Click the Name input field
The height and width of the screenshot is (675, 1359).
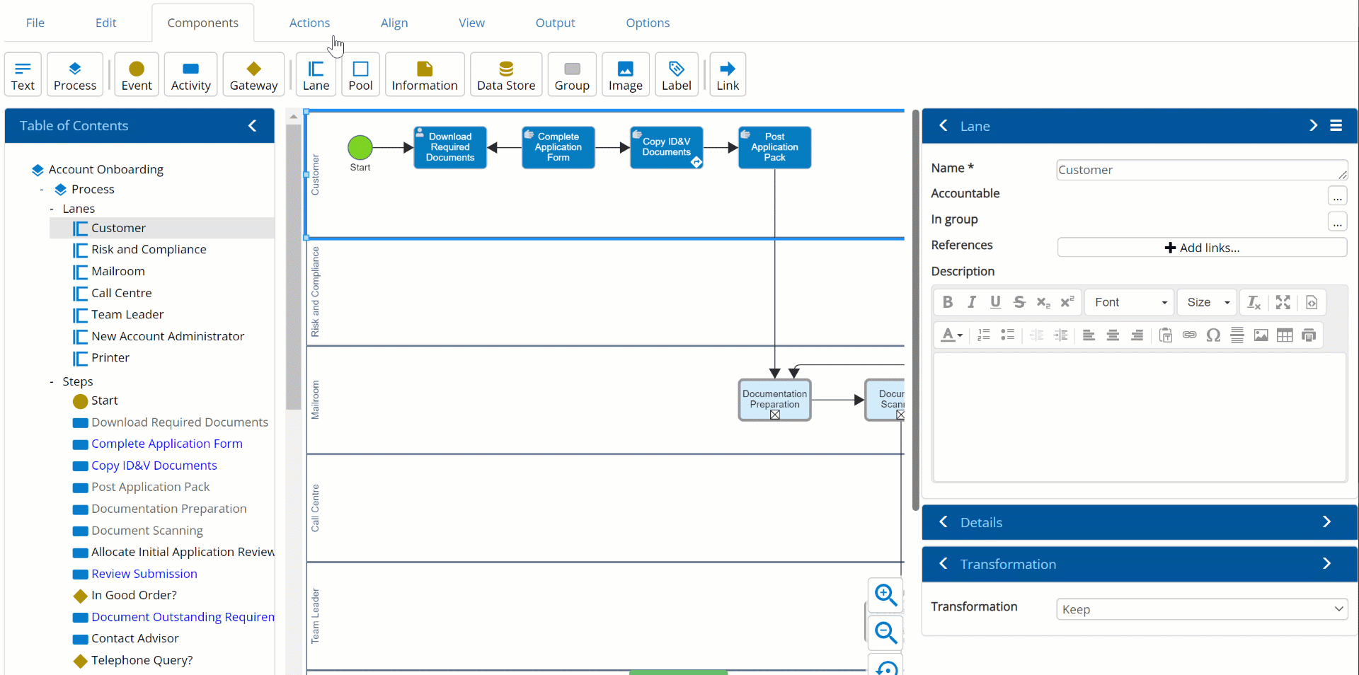[1196, 170]
